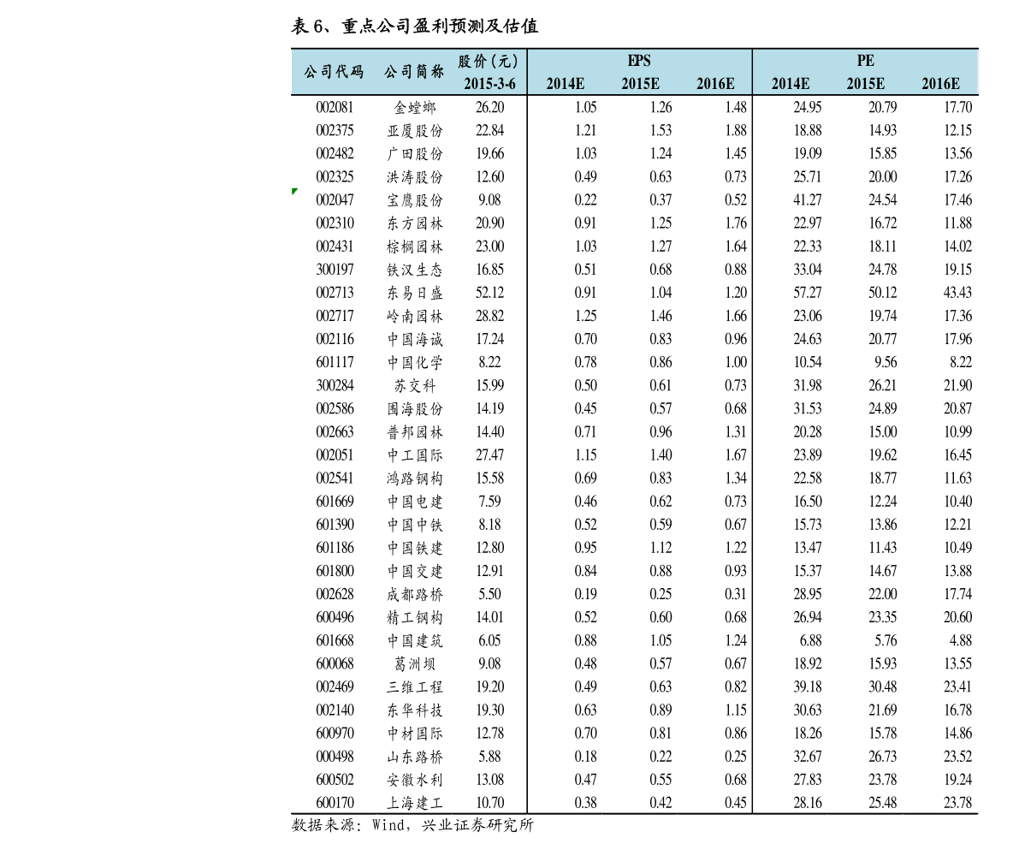This screenshot has height=850, width=1019.
Task: Select stock code 300284 cell
Action: point(335,385)
